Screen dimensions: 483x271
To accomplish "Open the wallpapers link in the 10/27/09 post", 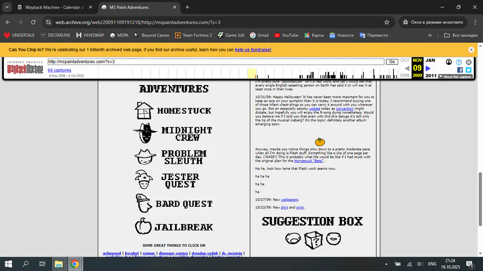I will point(289,200).
